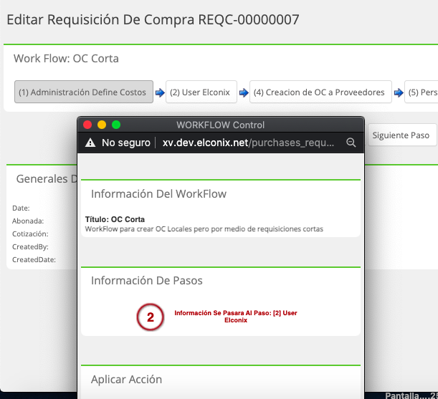Click the 'Título: OC Corta' text

[x=115, y=219]
